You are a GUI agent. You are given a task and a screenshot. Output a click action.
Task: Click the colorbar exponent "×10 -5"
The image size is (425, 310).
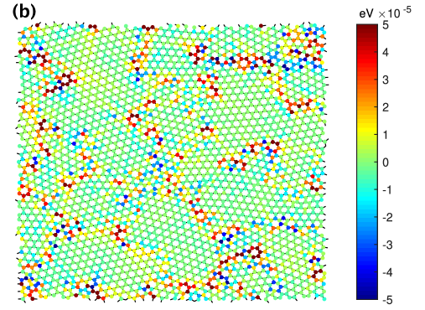point(395,13)
